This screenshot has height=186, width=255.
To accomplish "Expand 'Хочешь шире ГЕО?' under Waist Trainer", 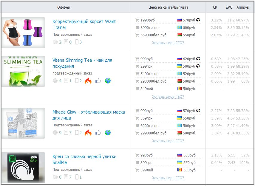I will [x=168, y=43].
